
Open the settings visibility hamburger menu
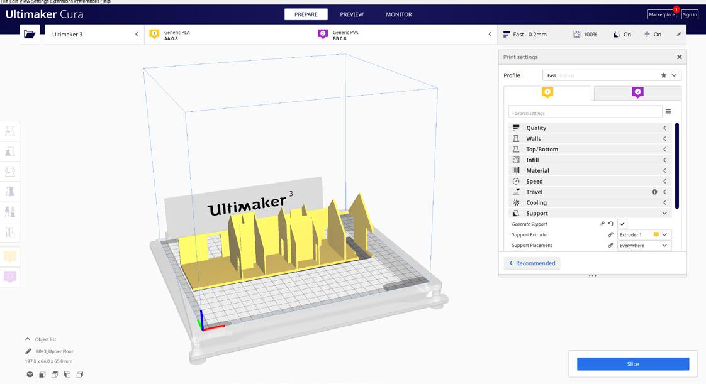click(668, 111)
